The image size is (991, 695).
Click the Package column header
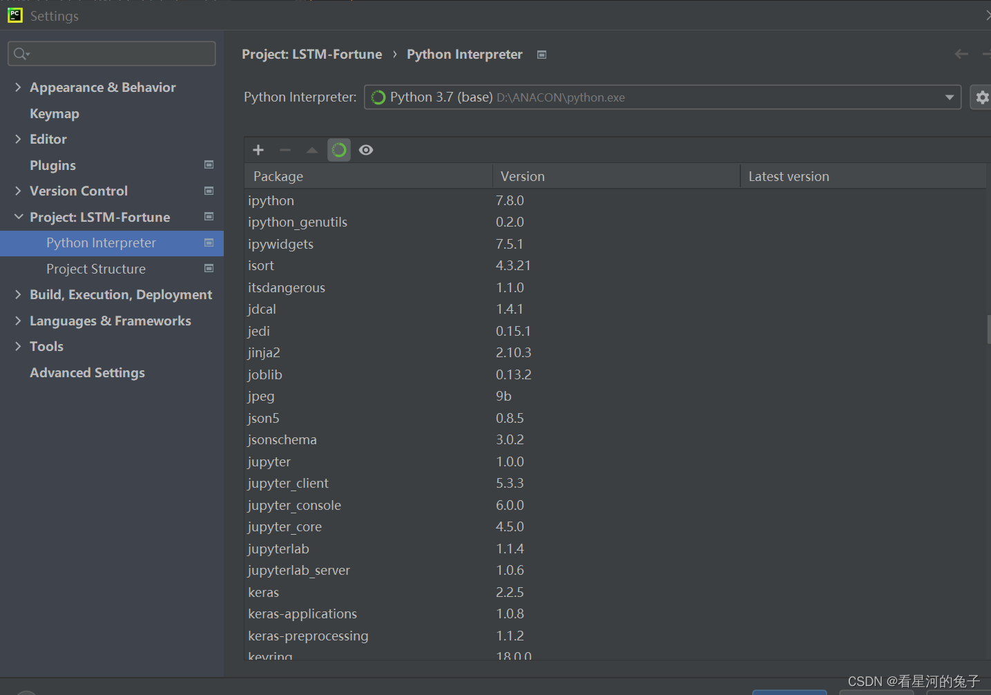pyautogui.click(x=368, y=176)
